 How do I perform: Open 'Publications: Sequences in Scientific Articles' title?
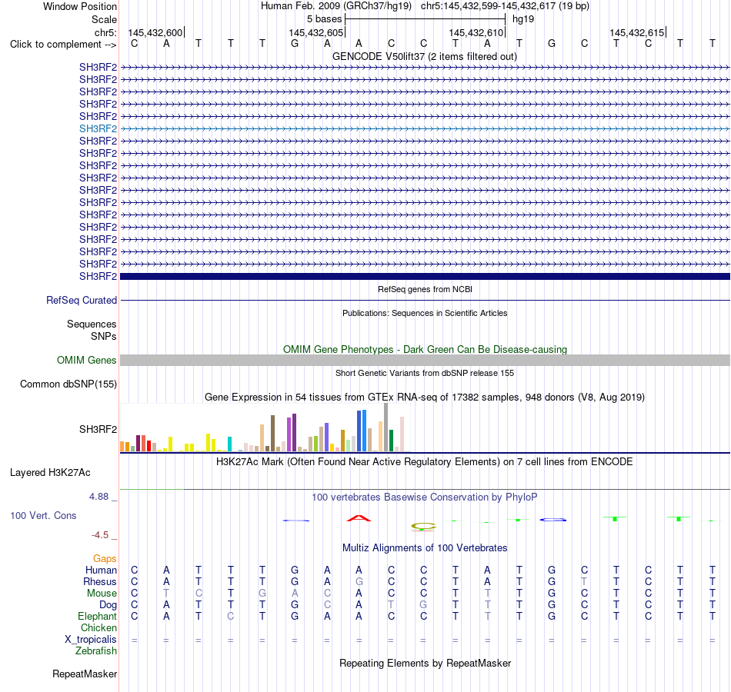pos(425,313)
